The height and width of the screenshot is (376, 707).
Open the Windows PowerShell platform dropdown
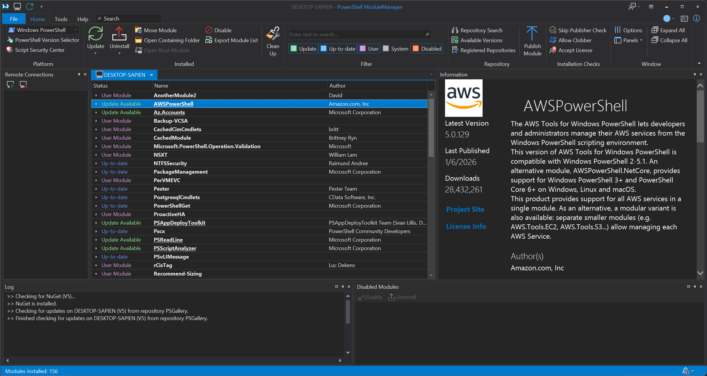tap(75, 30)
